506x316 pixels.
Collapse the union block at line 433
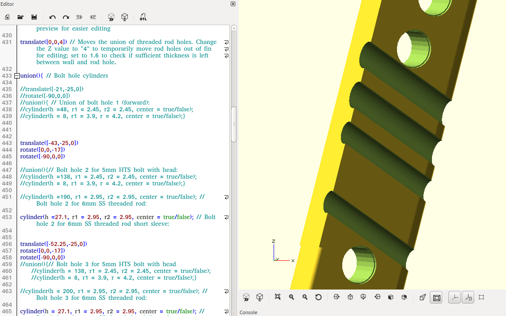pos(17,76)
